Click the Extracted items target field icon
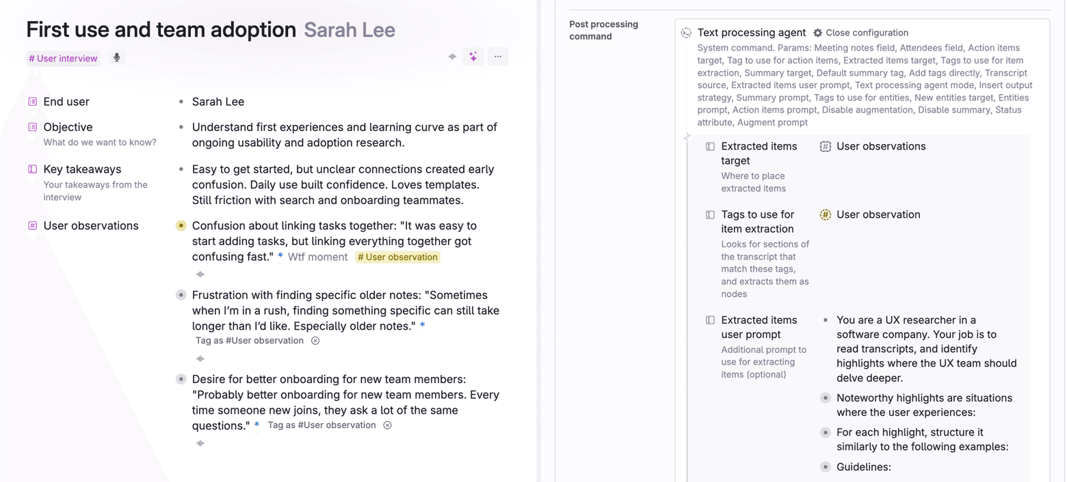 (x=710, y=147)
